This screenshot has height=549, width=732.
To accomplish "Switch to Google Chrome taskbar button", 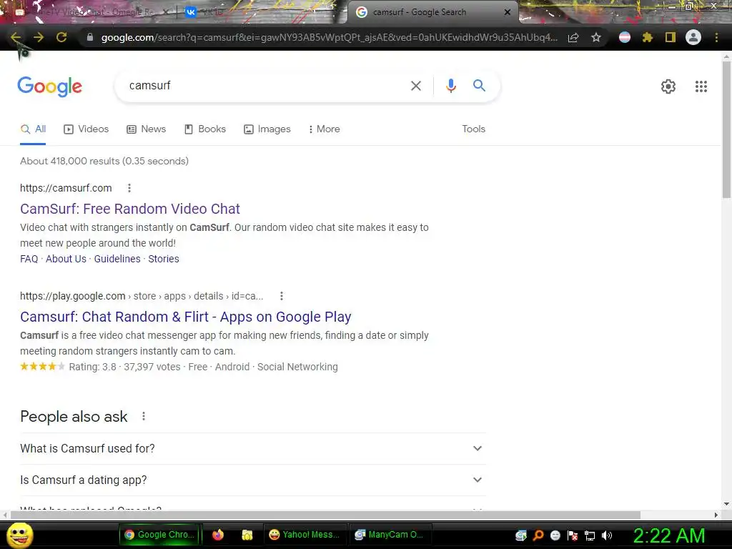I will [x=160, y=535].
